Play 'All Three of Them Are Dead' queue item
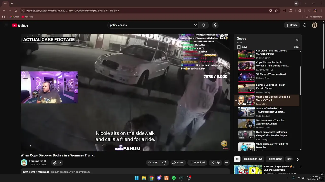Screen dimensions: 325x182 (266, 77)
